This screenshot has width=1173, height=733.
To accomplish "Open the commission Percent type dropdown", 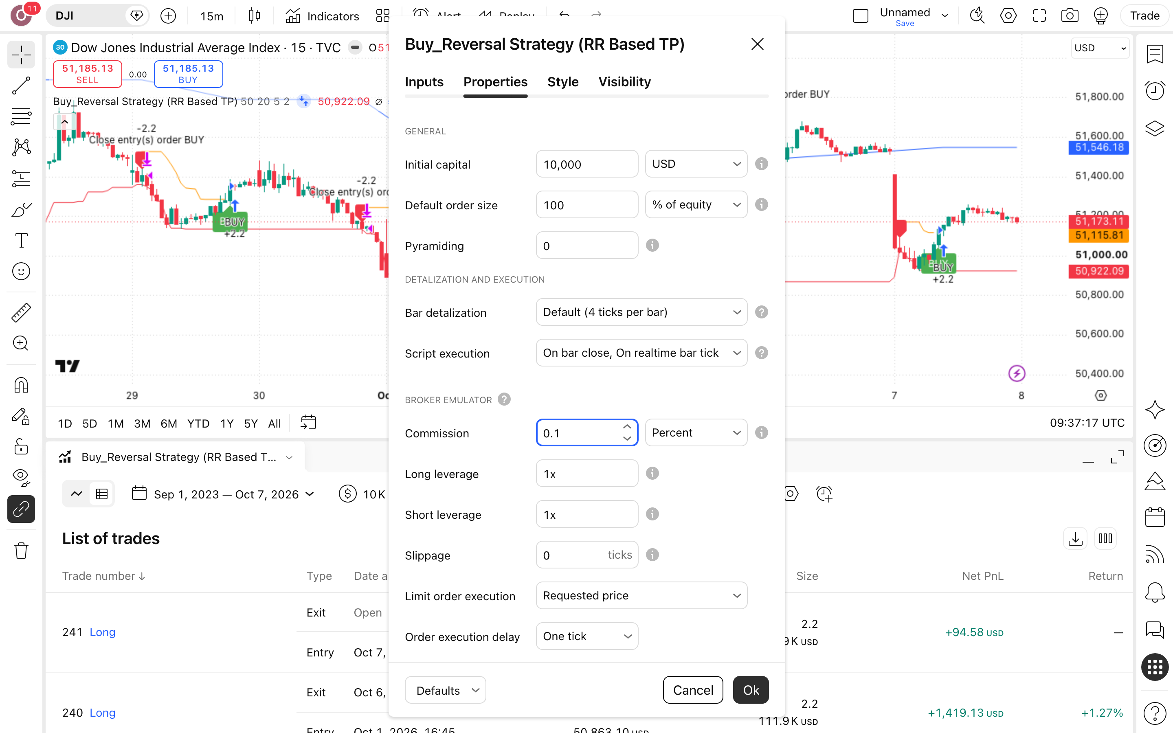I will coord(696,432).
